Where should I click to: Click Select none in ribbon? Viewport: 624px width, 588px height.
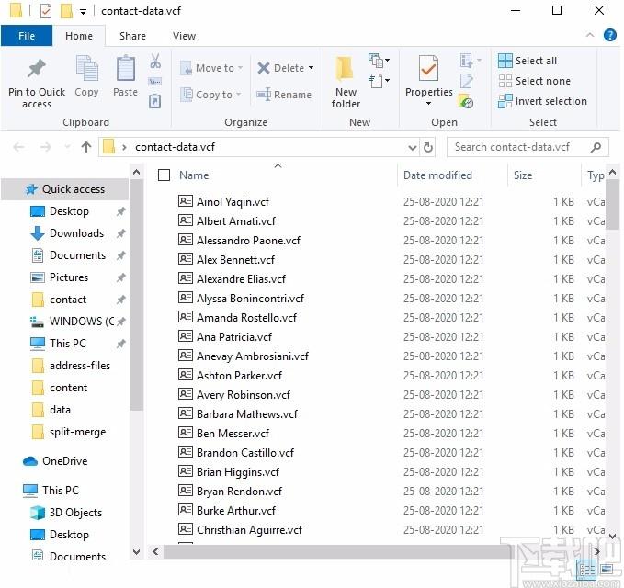[534, 81]
